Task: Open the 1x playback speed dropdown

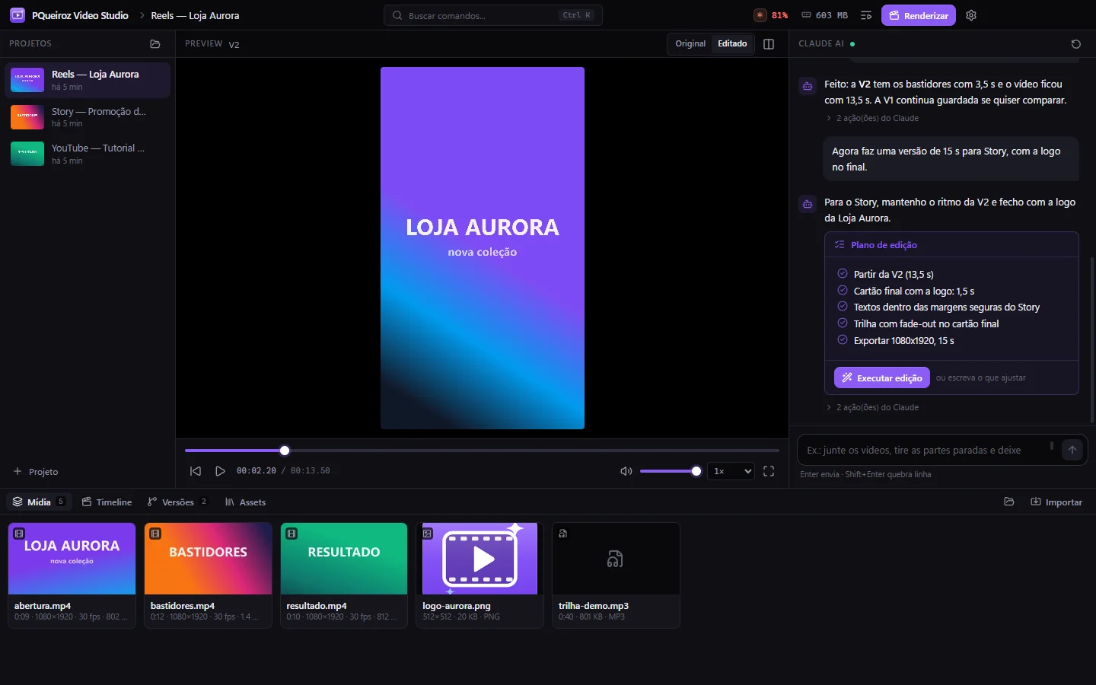Action: (x=731, y=471)
